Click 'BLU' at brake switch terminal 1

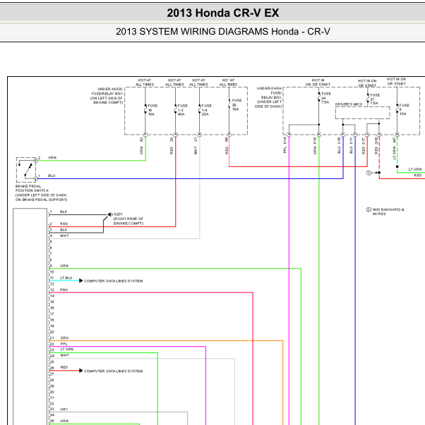[x=52, y=175]
